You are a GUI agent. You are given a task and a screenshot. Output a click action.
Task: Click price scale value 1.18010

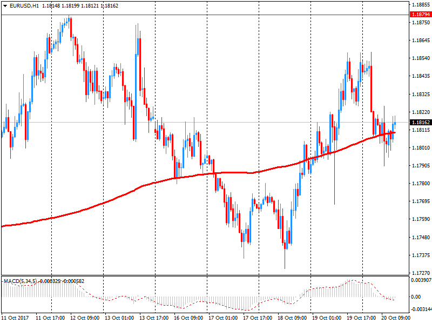[x=421, y=147]
